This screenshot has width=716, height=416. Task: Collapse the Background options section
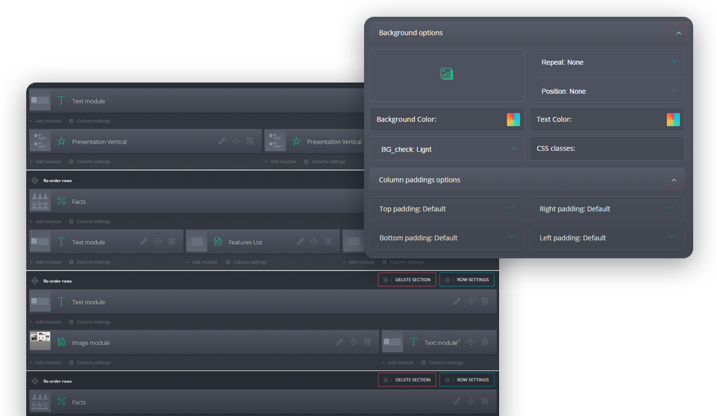[x=678, y=33]
